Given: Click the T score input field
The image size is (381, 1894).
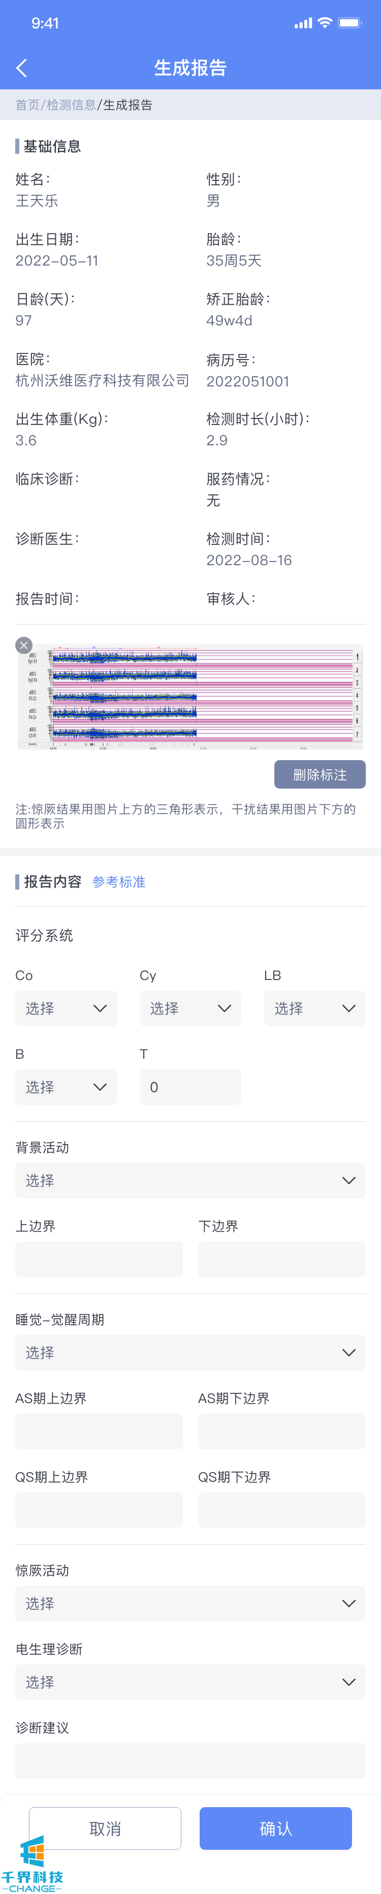Looking at the screenshot, I should [x=190, y=1087].
